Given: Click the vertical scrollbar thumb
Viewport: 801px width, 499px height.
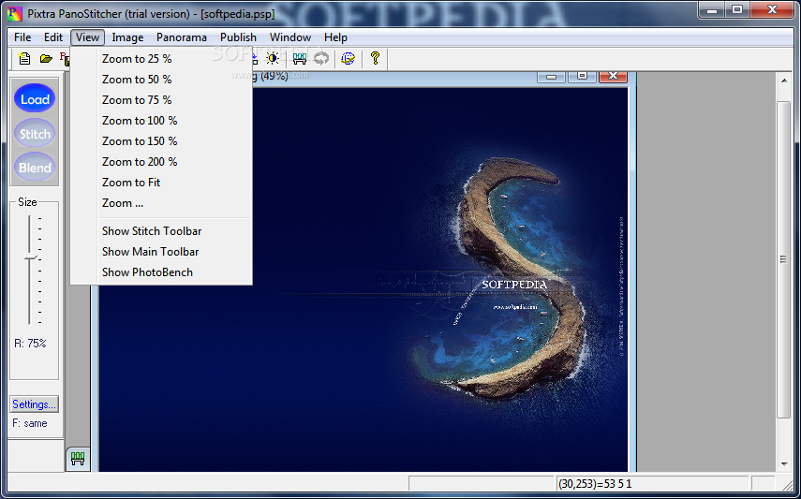Looking at the screenshot, I should pyautogui.click(x=784, y=259).
